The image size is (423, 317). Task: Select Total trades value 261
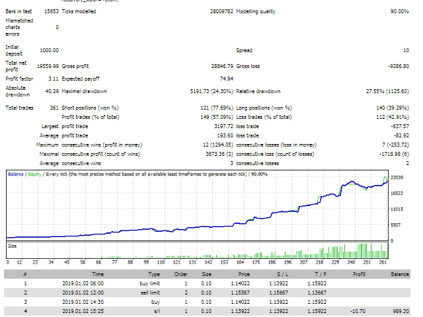point(54,108)
